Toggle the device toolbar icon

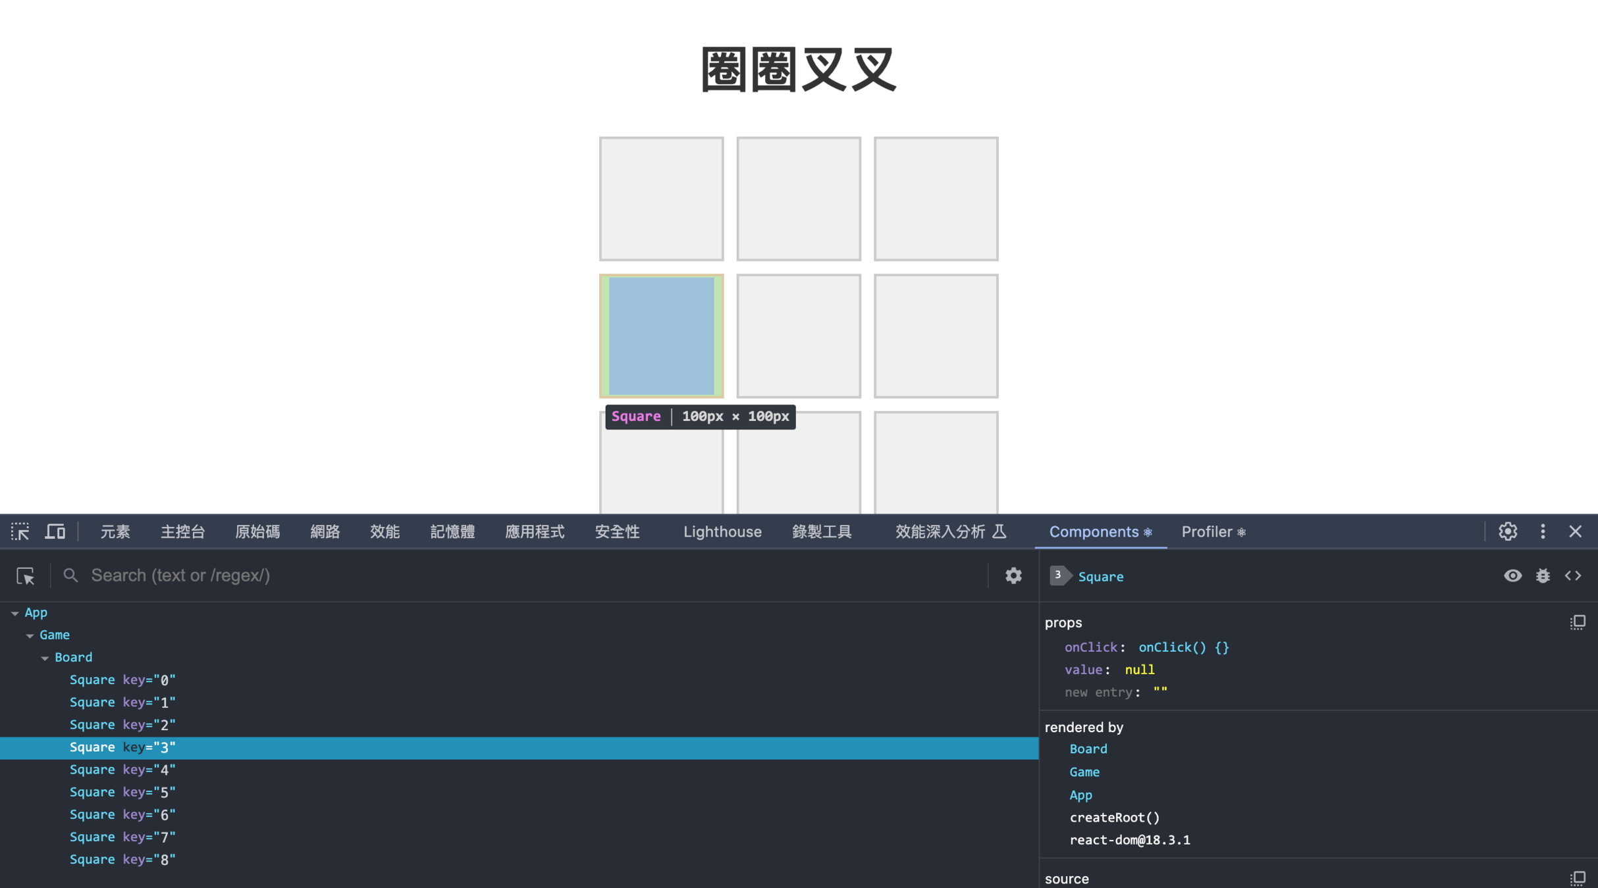pyautogui.click(x=55, y=531)
